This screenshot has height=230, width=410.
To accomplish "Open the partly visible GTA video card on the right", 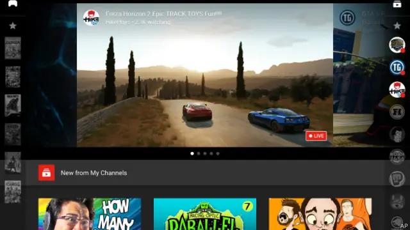I will (361, 75).
